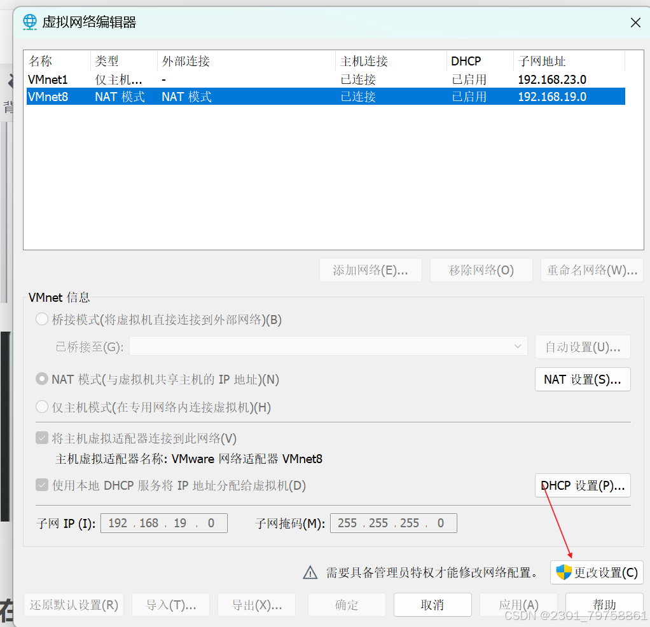Sort by 类型 column header
650x627 pixels.
click(x=124, y=61)
